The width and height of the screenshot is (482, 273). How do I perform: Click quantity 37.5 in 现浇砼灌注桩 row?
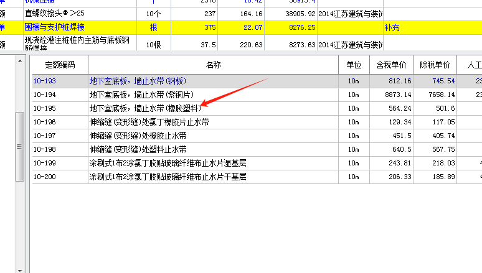pos(208,45)
